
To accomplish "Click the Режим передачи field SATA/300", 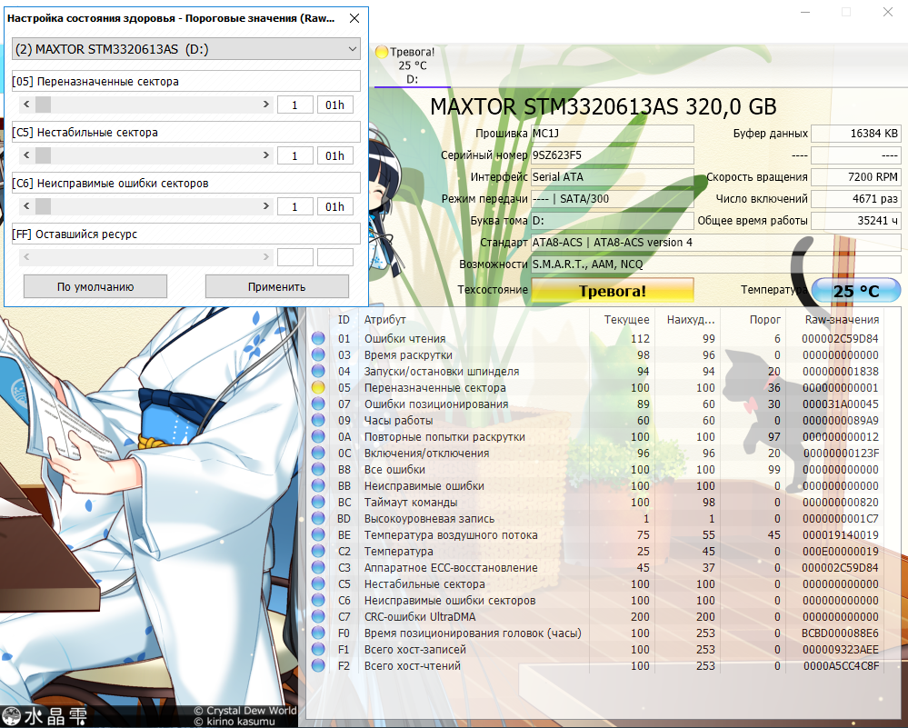I will [613, 199].
